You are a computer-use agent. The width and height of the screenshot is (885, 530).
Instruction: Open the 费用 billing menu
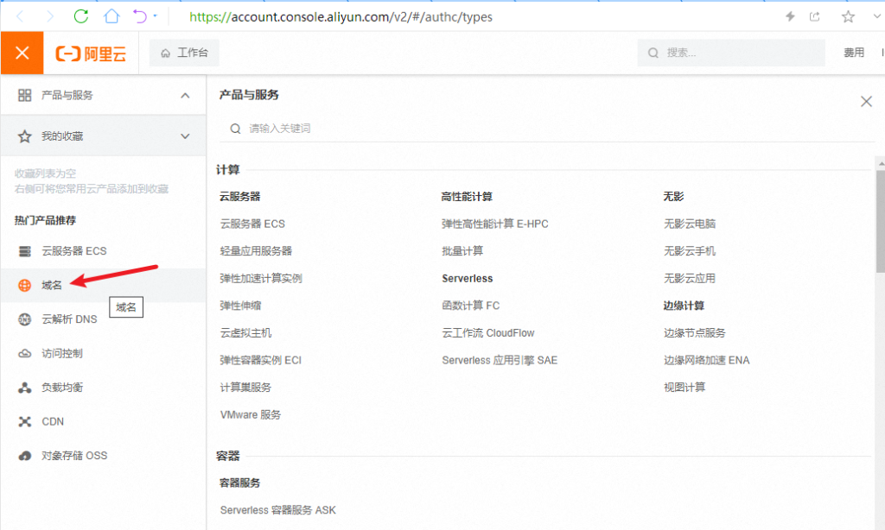853,53
